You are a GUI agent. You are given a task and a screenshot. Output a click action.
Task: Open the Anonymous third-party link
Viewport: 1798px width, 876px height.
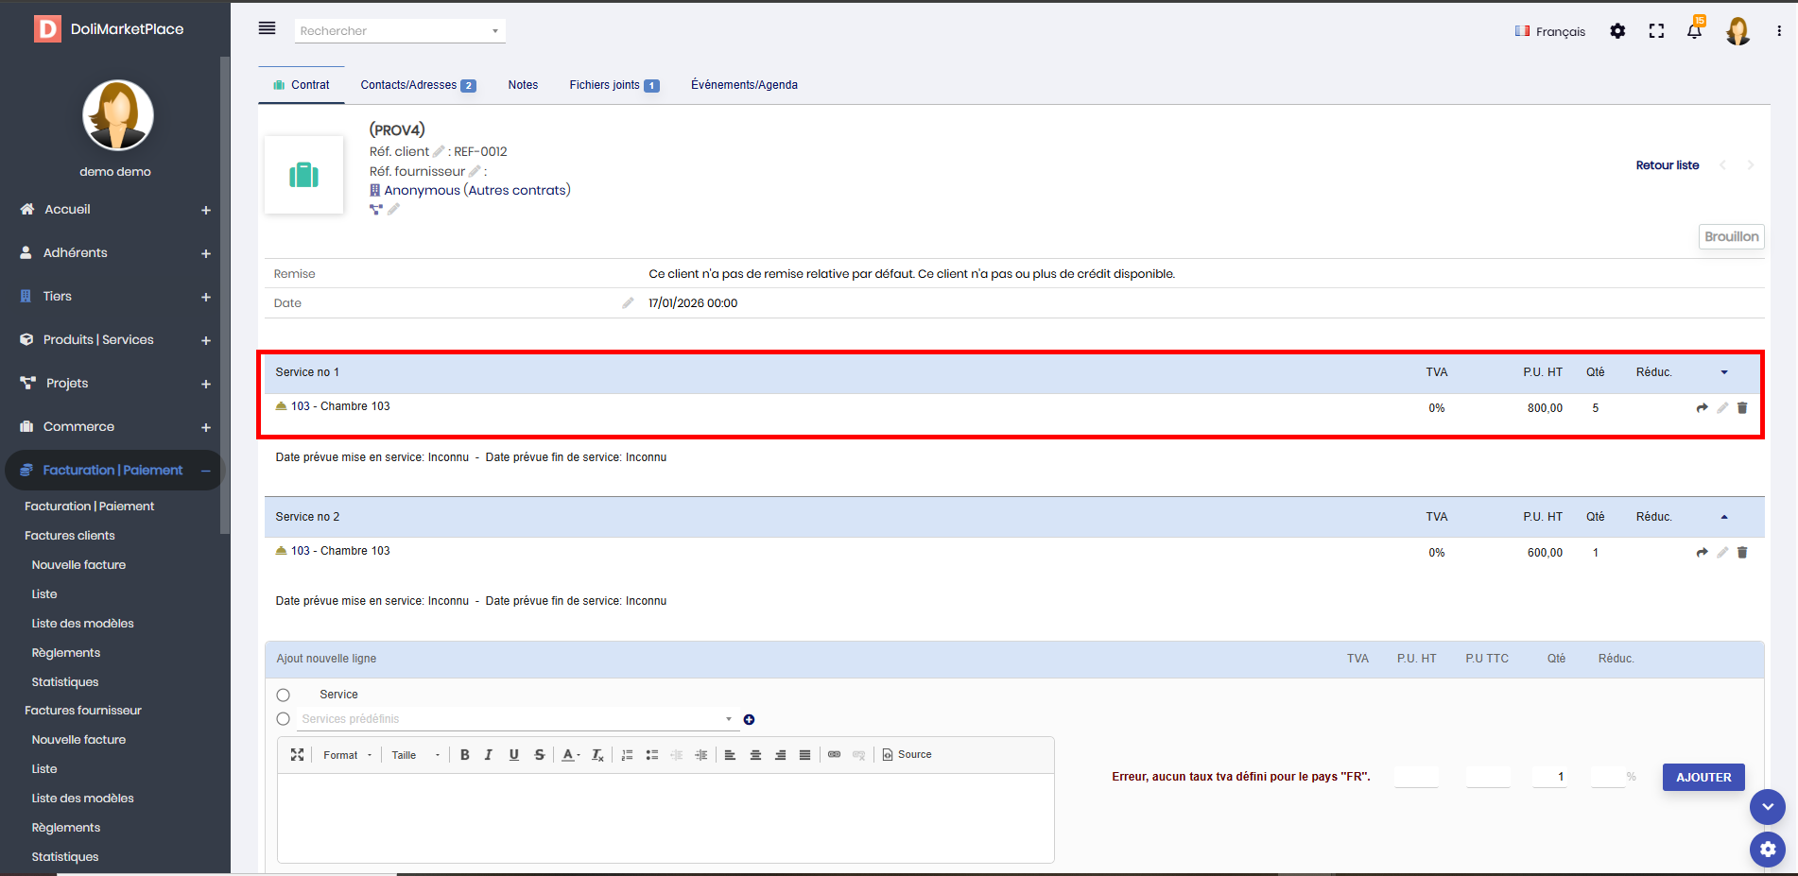[x=422, y=190]
